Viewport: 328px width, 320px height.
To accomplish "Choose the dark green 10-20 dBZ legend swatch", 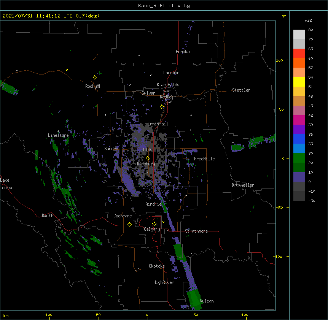I will tap(299, 168).
